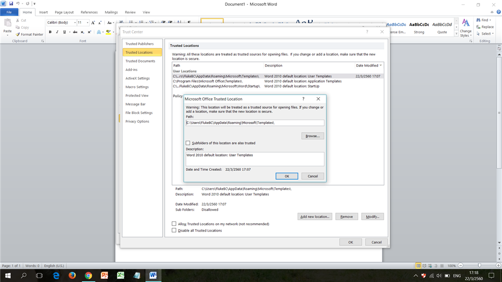Click Cancel in Trusted Location dialog
This screenshot has height=282, width=502.
(x=312, y=176)
